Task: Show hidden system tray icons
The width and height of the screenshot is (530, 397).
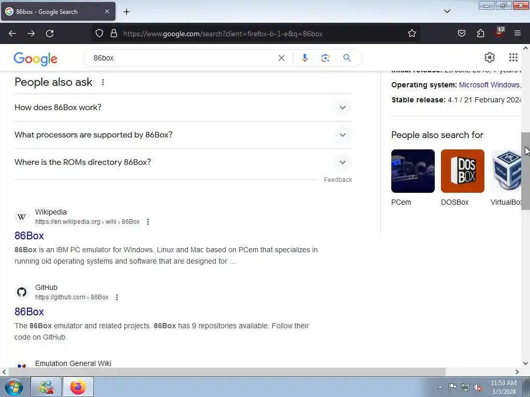Action: click(x=440, y=387)
